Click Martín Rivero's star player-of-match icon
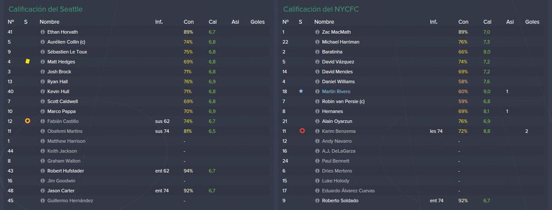 pyautogui.click(x=301, y=91)
